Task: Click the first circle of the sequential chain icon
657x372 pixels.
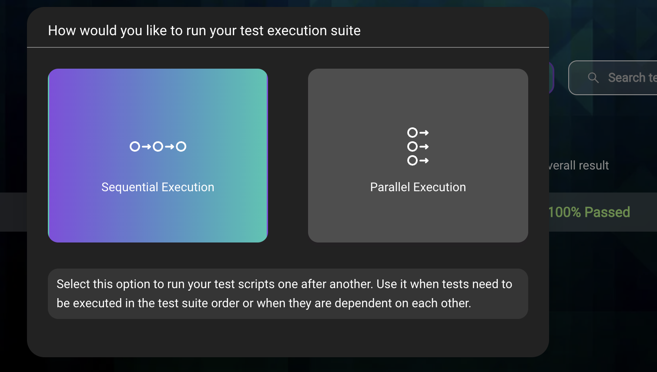Action: point(135,146)
